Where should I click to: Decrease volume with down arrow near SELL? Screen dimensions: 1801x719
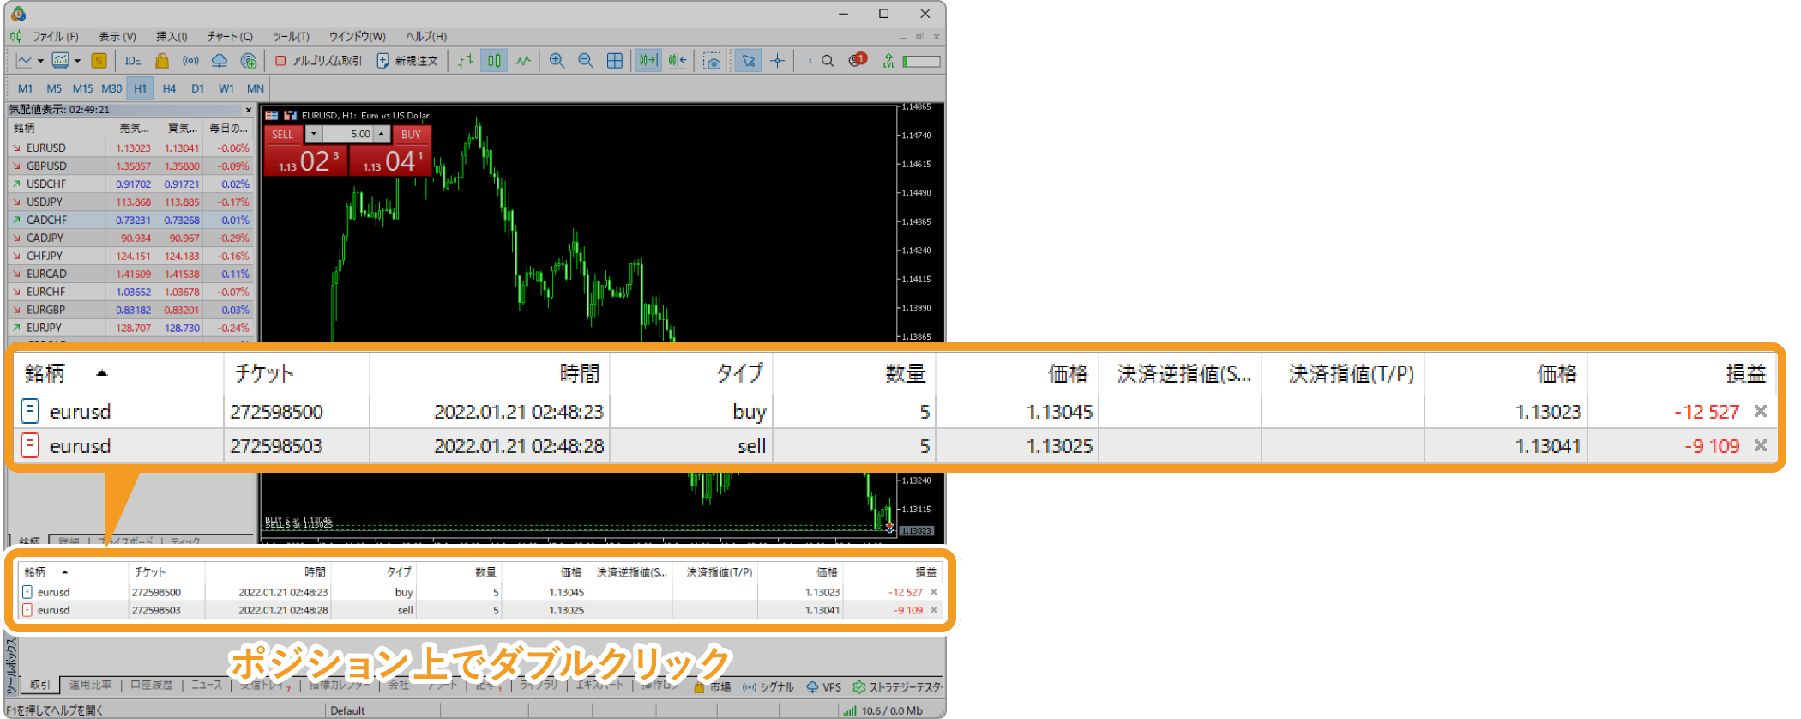point(314,134)
